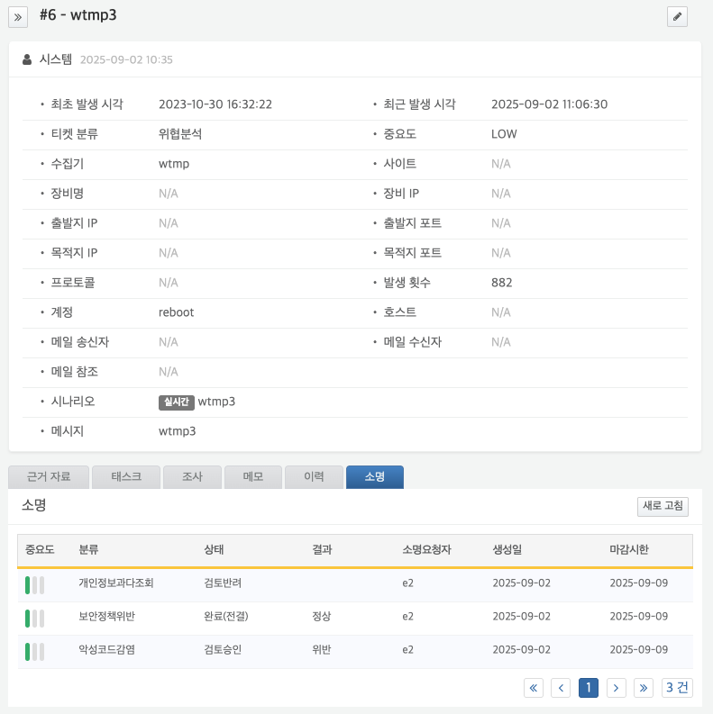Image resolution: width=713 pixels, height=714 pixels.
Task: Go to next page of results
Action: pyautogui.click(x=616, y=688)
